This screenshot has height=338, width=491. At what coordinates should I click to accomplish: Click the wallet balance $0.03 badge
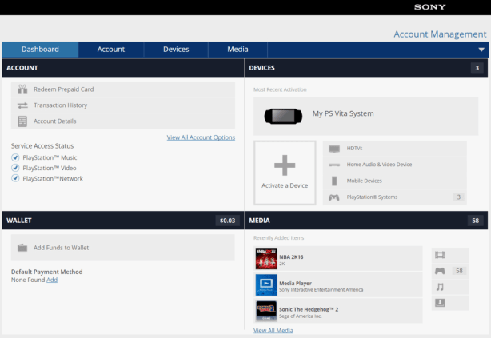click(228, 221)
